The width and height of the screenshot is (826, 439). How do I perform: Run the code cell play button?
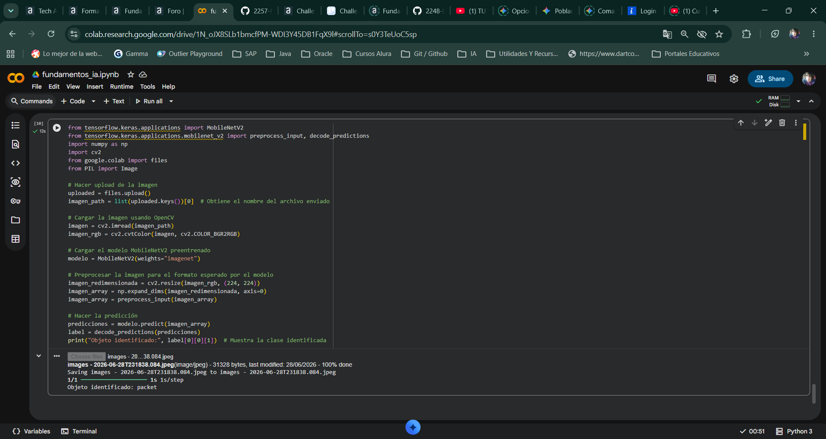[57, 128]
